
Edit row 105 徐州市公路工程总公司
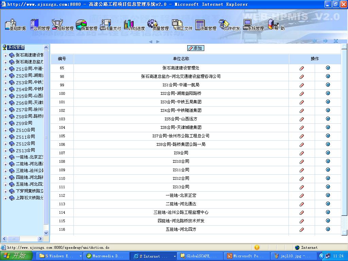302,136
